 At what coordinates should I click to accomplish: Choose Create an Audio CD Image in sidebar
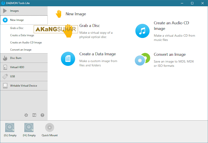pos(26,42)
